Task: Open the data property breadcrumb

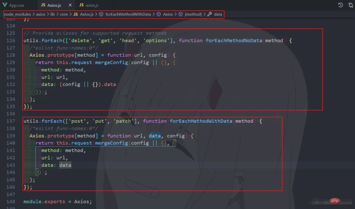Action: coord(215,14)
